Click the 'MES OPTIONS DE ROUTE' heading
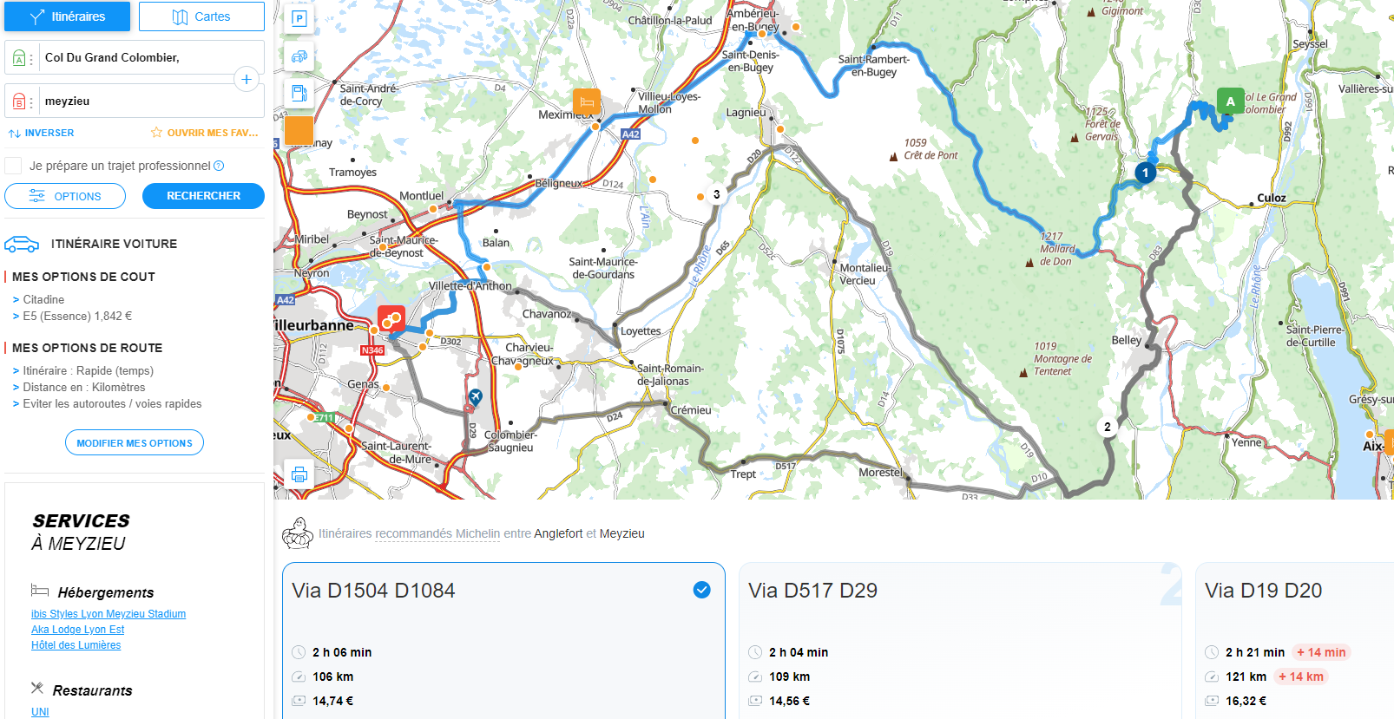The width and height of the screenshot is (1394, 719). 87,348
